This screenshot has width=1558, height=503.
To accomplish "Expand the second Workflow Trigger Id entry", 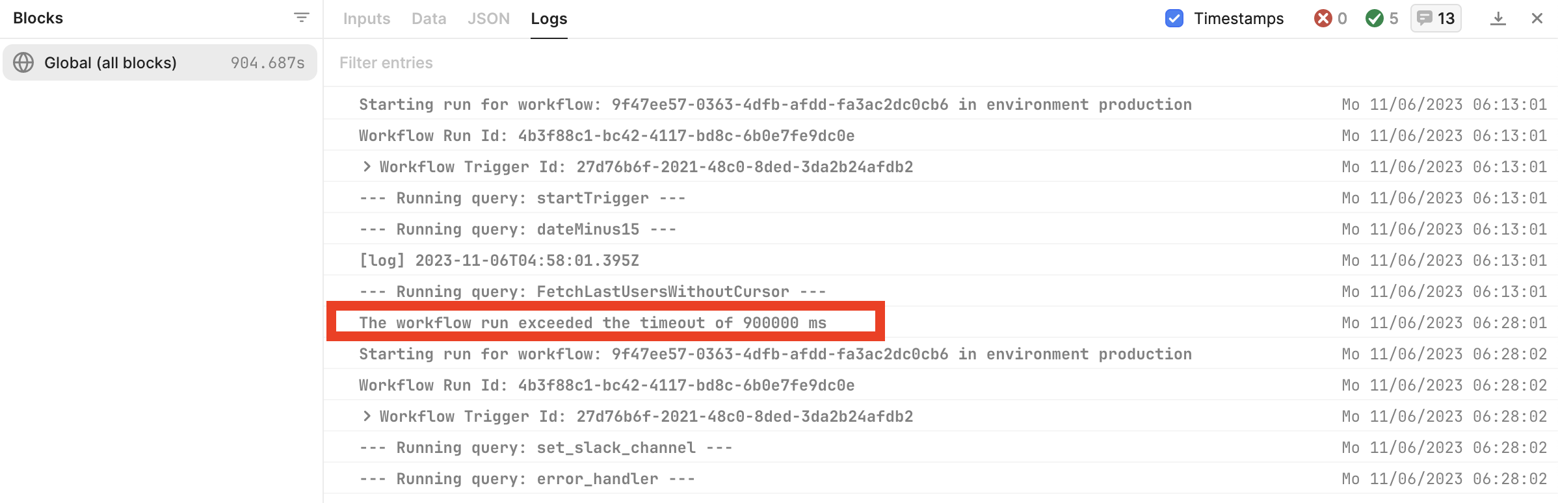I will coord(367,417).
